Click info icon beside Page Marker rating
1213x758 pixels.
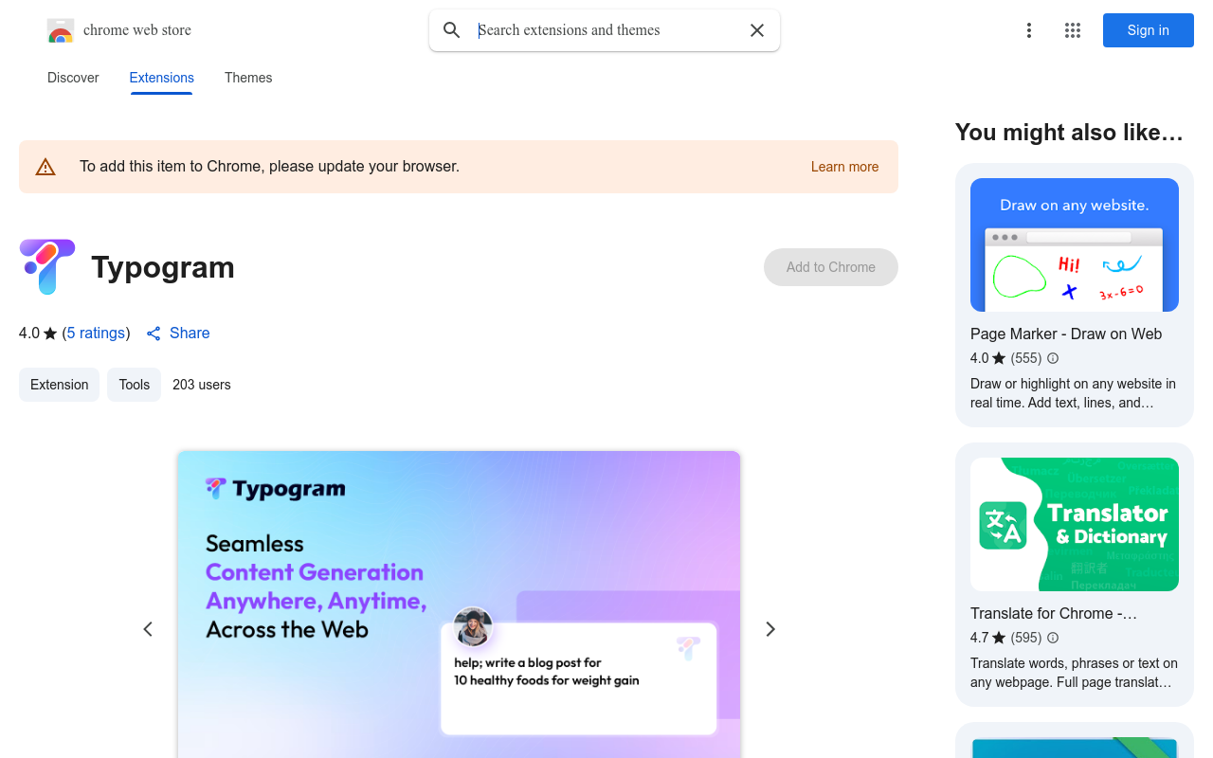click(1053, 358)
